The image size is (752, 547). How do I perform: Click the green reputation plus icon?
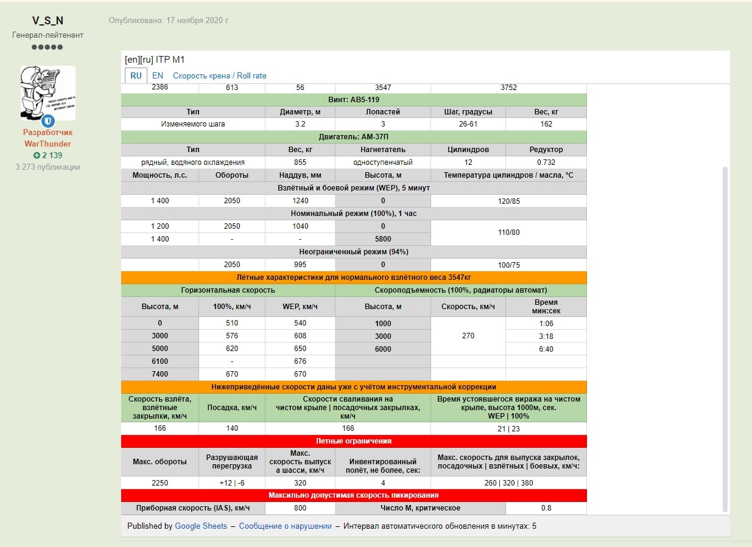pos(37,156)
